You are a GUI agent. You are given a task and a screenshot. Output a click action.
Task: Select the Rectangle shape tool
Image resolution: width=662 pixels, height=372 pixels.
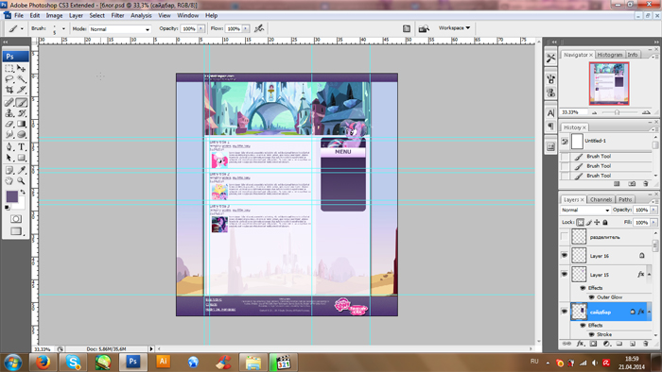pyautogui.click(x=21, y=158)
